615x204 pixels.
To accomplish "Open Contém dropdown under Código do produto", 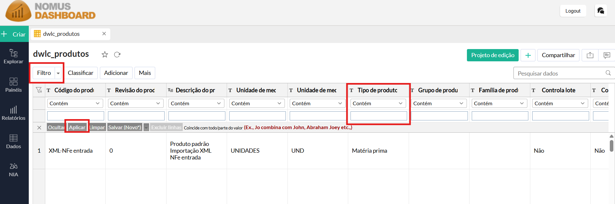I will 75,103.
